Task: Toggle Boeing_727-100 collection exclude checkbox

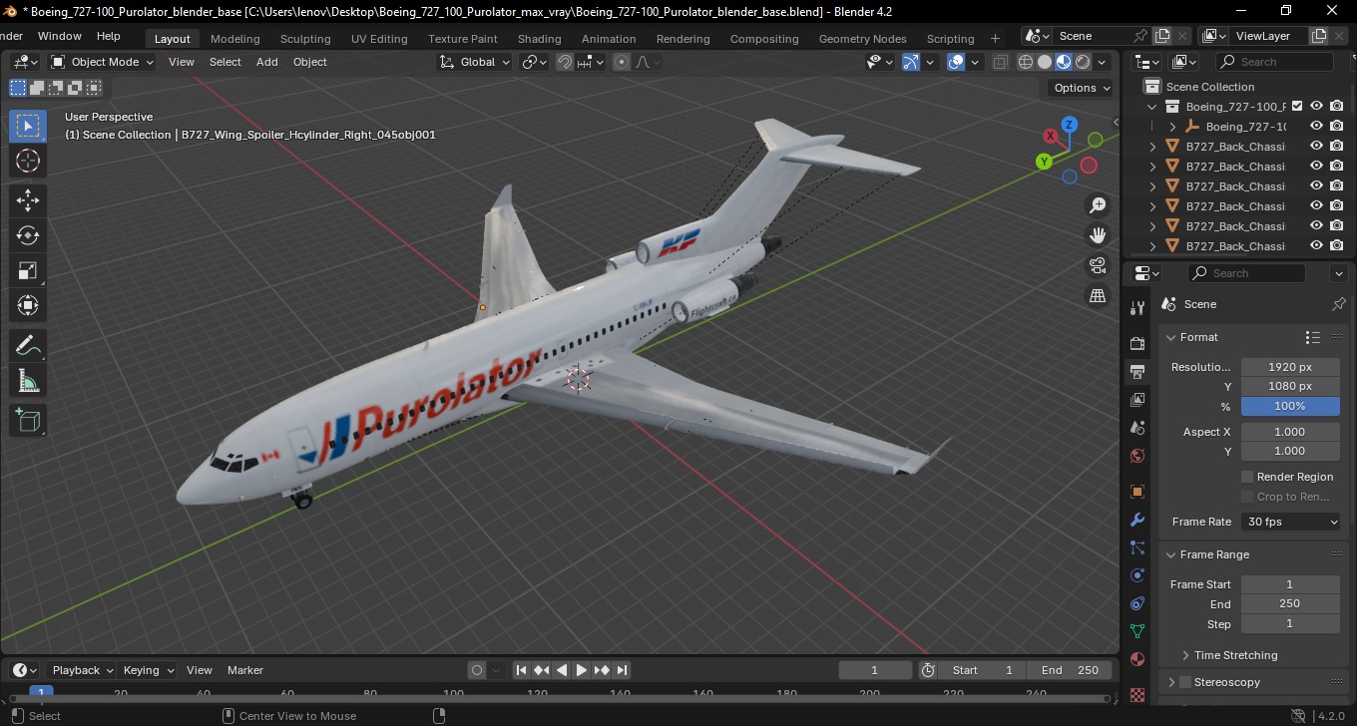Action: point(1297,106)
